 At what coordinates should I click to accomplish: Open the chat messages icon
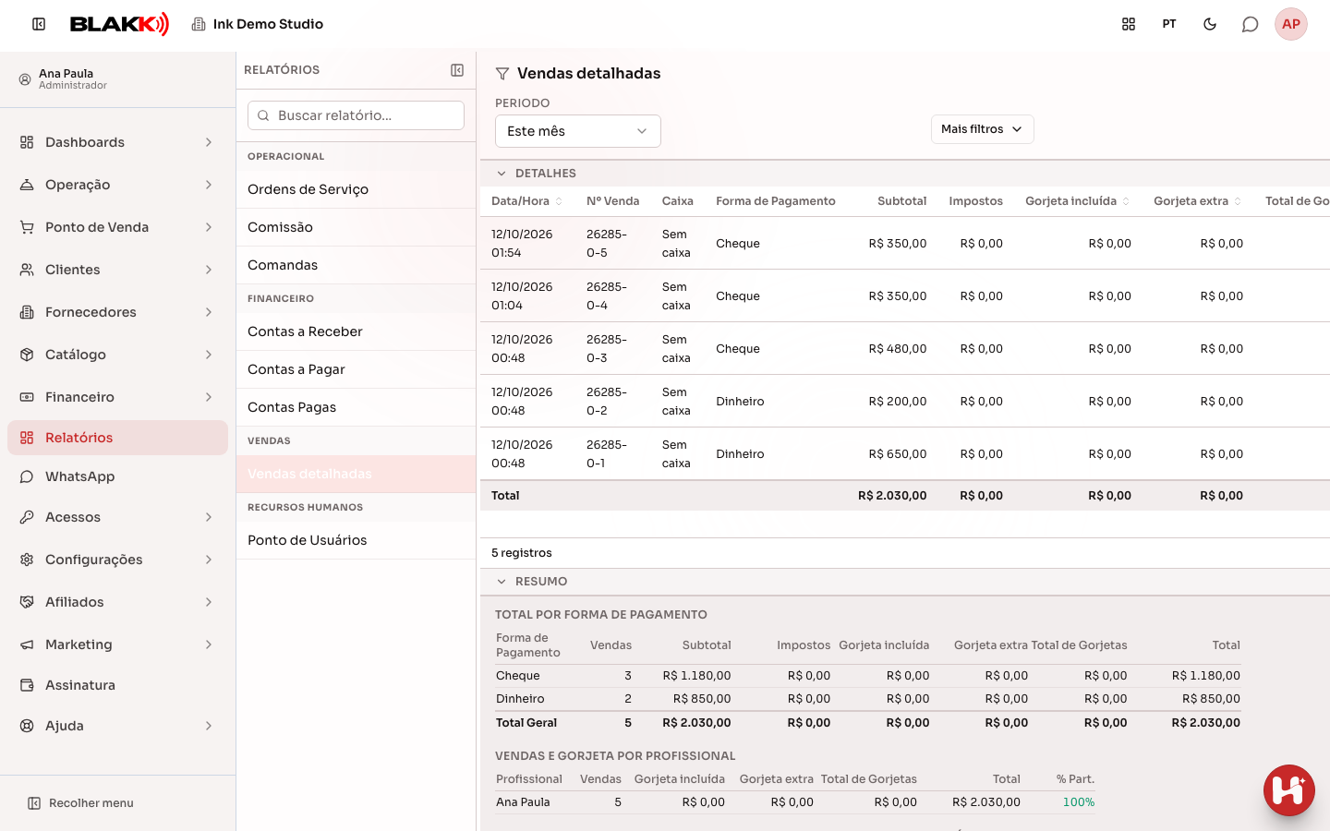tap(1251, 24)
